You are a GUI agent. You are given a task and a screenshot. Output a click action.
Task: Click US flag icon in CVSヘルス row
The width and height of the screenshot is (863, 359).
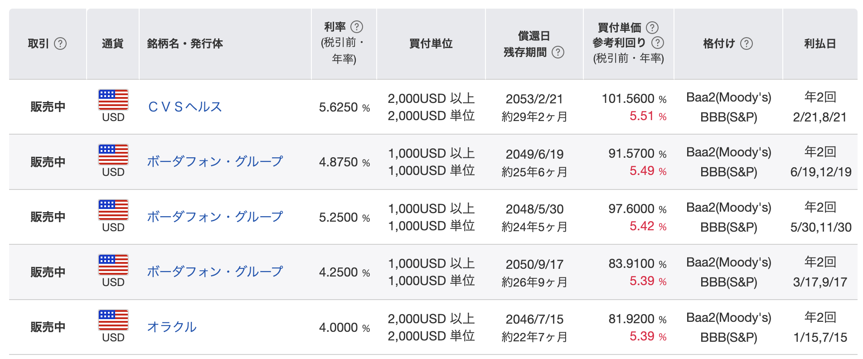click(113, 100)
